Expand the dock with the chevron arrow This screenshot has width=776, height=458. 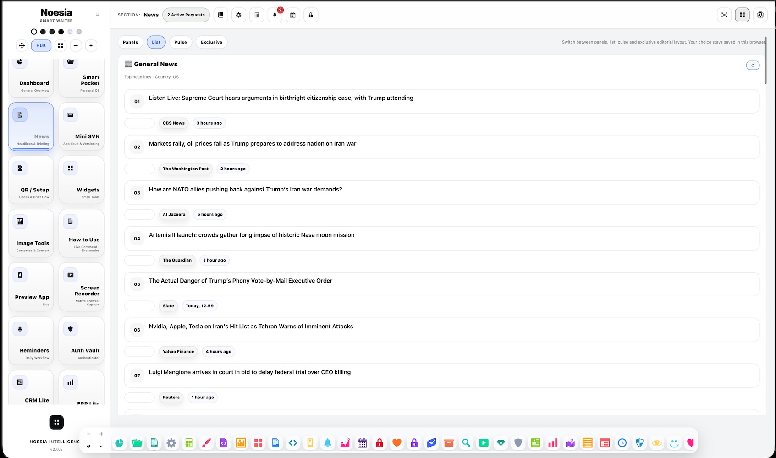[x=101, y=446]
